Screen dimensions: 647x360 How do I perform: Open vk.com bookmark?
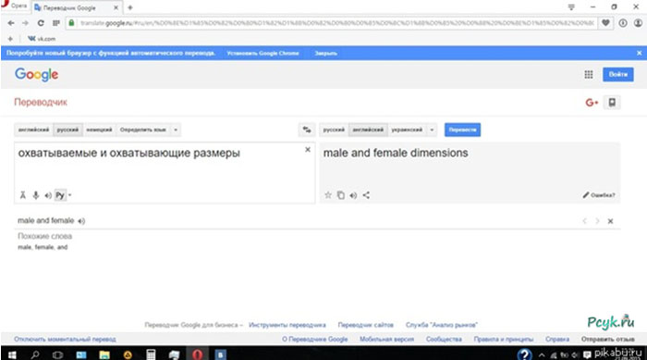point(42,39)
